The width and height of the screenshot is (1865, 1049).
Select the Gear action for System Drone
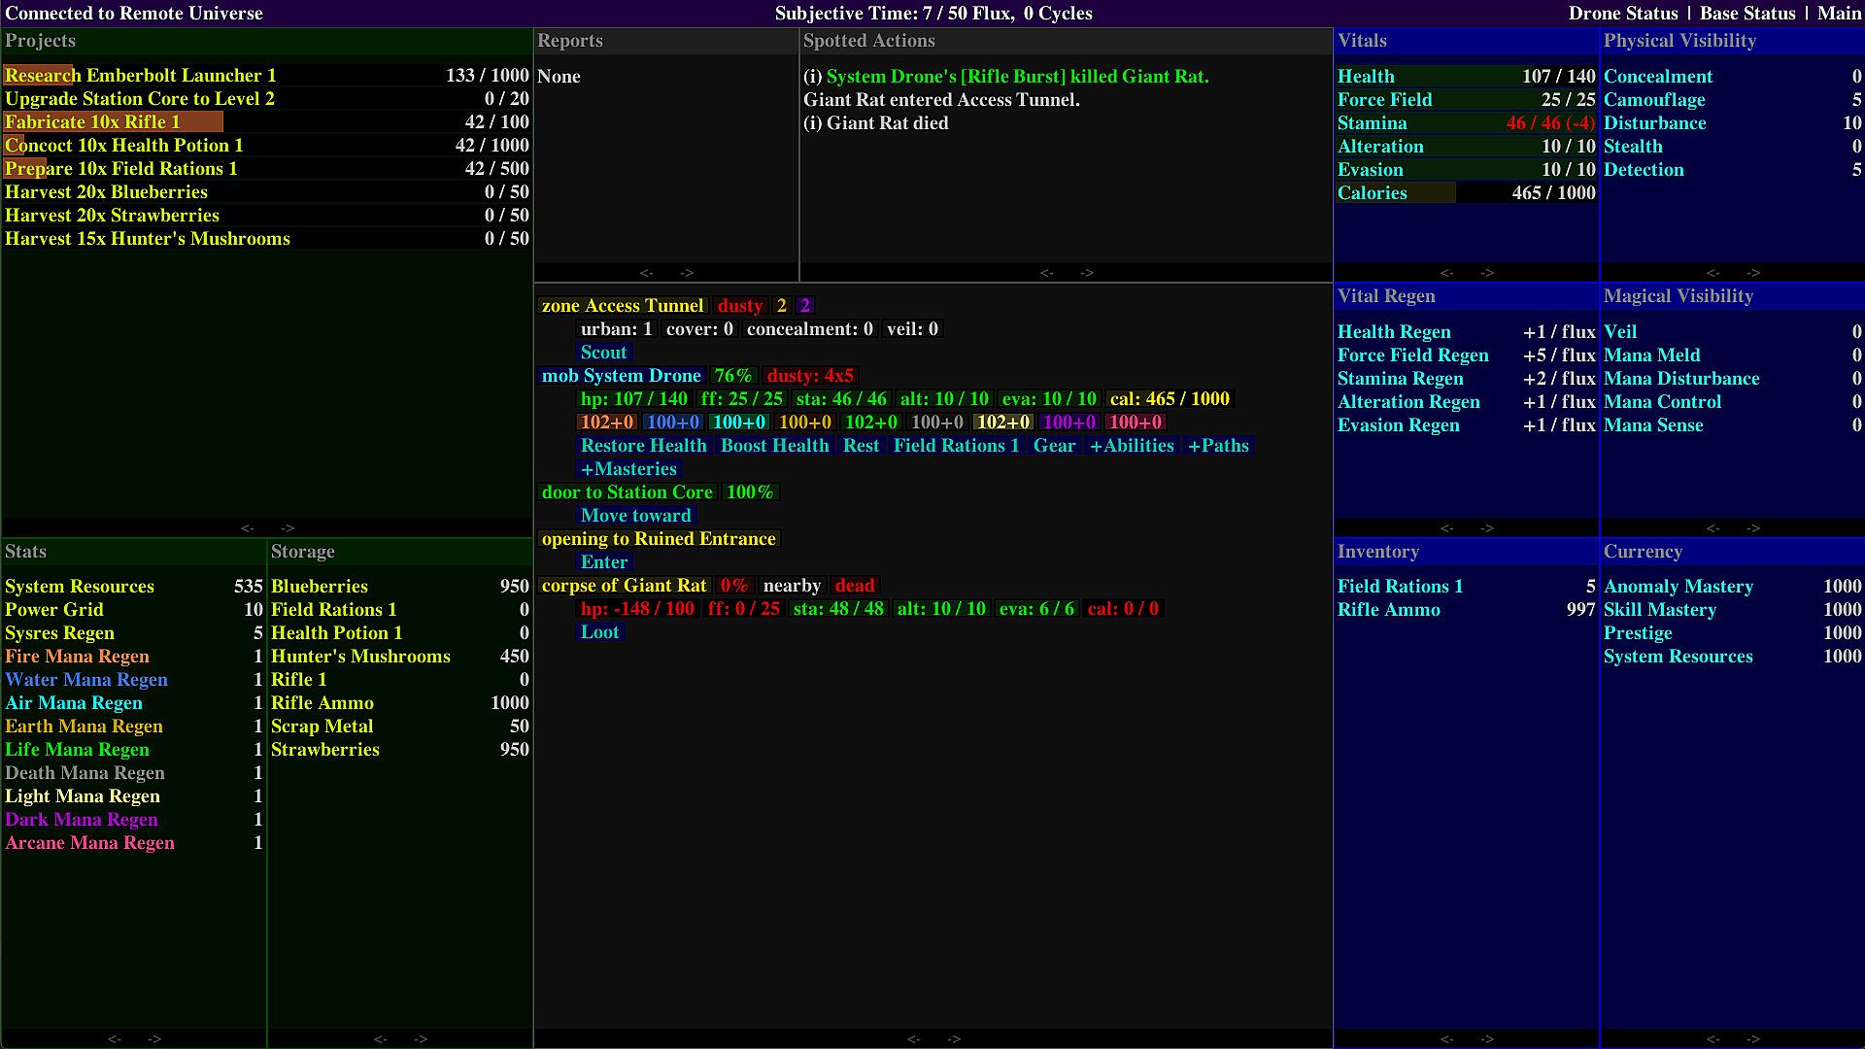click(1054, 446)
